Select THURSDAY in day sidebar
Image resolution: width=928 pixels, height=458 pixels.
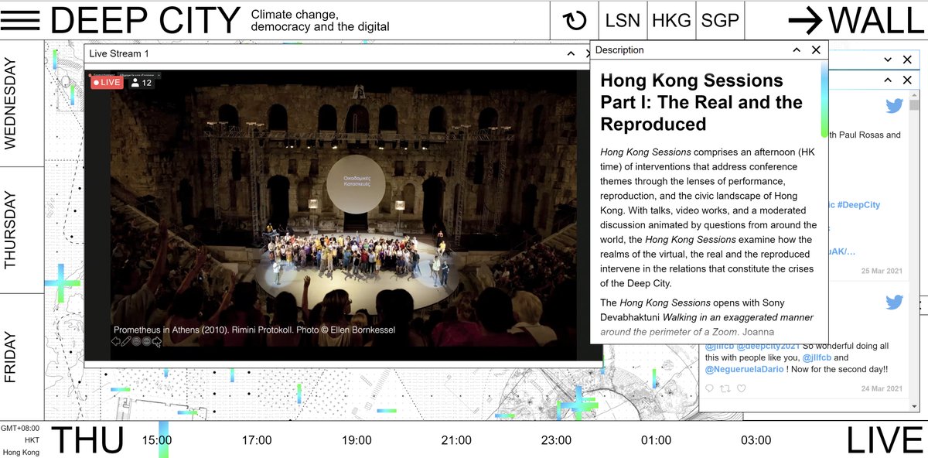pyautogui.click(x=12, y=231)
